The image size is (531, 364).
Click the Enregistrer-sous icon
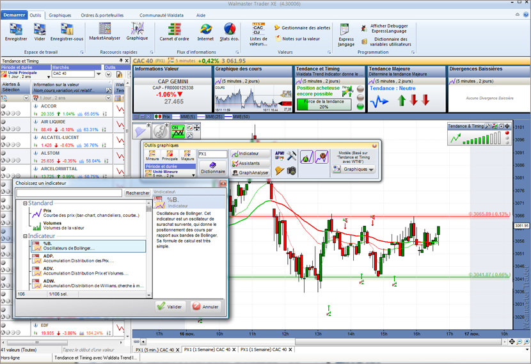(x=67, y=32)
